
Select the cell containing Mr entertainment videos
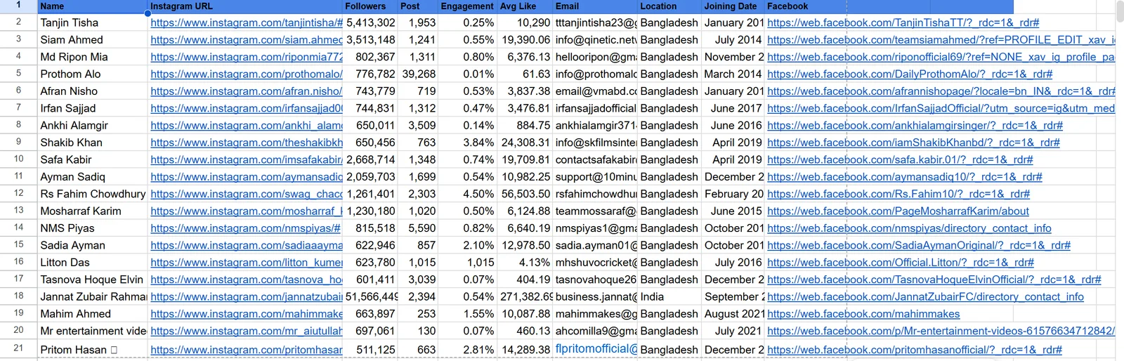(92, 331)
